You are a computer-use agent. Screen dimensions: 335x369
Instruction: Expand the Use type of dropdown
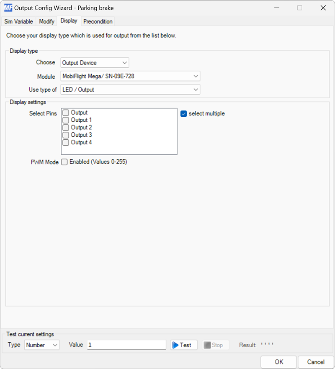pos(196,90)
